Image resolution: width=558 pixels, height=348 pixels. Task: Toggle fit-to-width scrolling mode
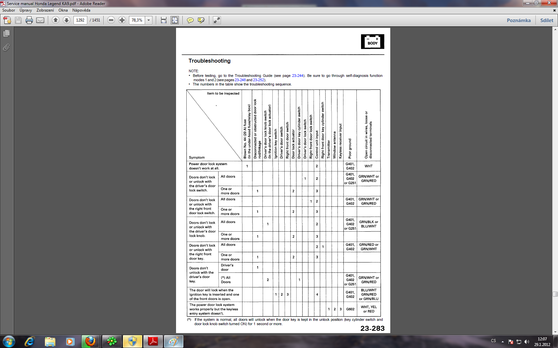tap(164, 20)
